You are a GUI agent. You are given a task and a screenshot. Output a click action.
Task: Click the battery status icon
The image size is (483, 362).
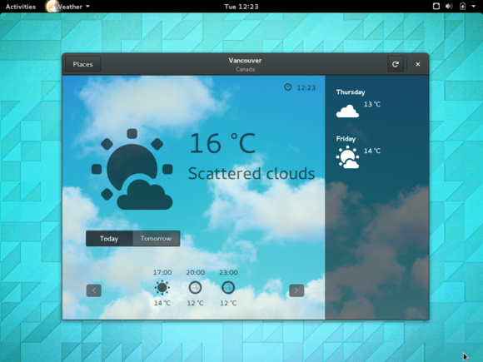point(462,6)
